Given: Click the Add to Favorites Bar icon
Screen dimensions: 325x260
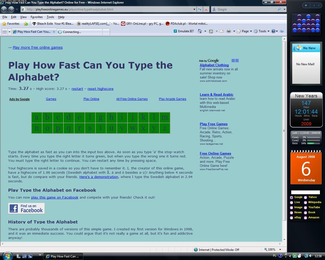Looking at the screenshot, I should 26,24.
